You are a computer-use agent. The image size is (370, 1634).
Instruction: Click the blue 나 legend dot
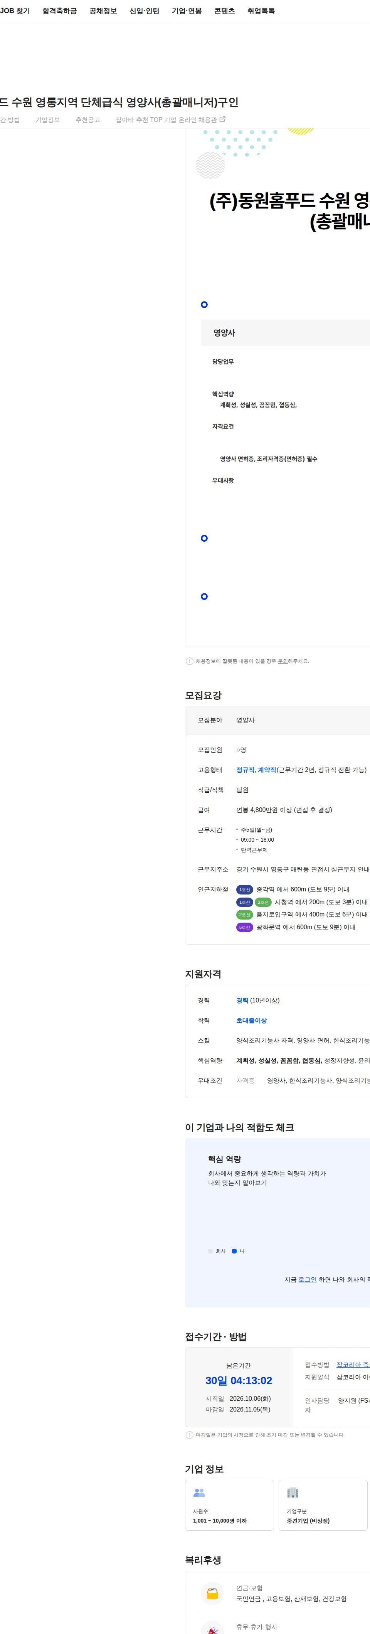click(234, 1251)
